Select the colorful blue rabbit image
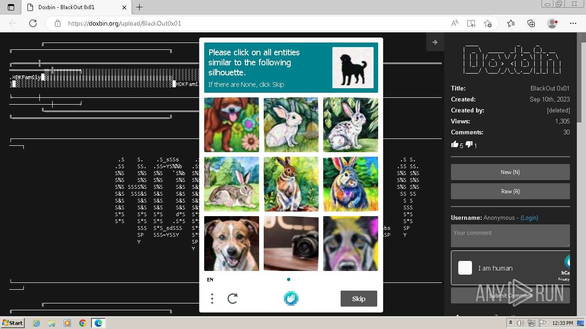Viewport: 586px width, 329px height. click(351, 184)
